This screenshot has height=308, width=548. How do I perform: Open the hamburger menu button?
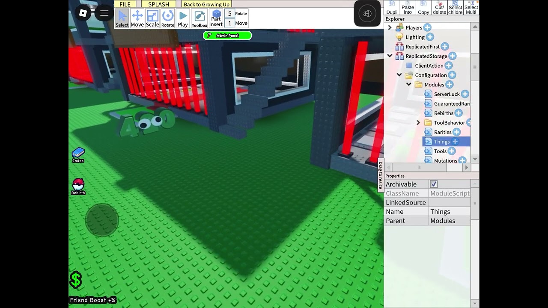click(104, 13)
